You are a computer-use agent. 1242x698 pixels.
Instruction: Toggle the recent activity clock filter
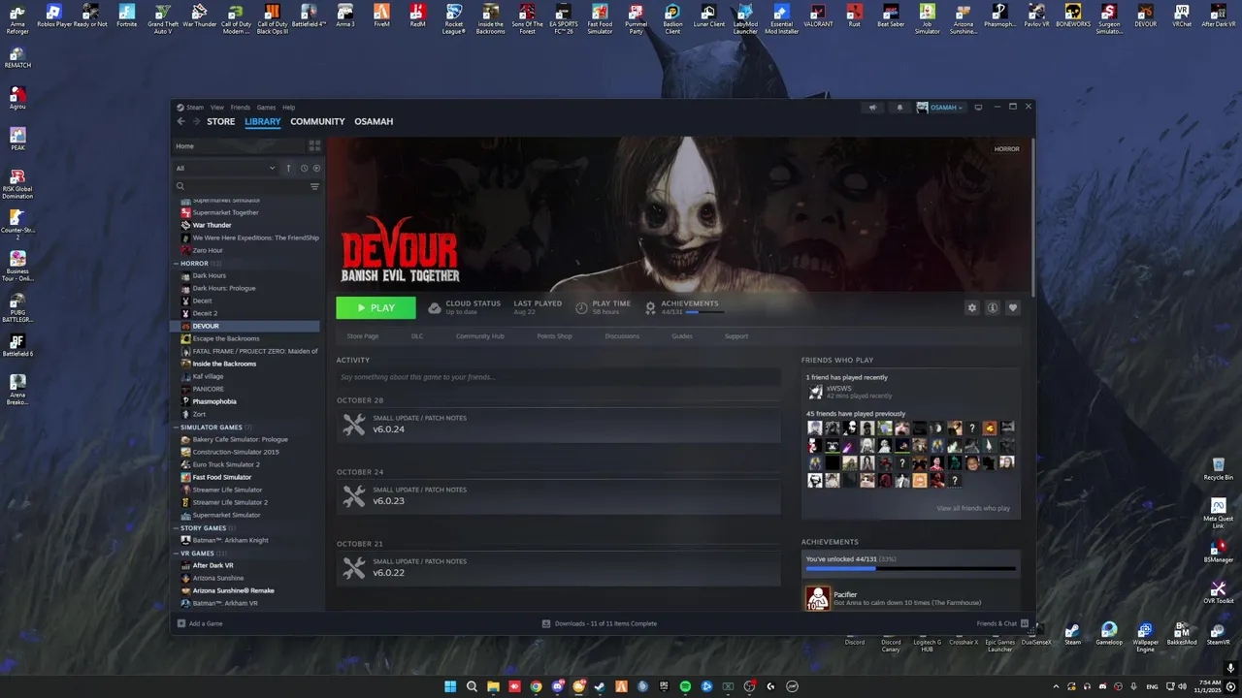[x=304, y=168]
